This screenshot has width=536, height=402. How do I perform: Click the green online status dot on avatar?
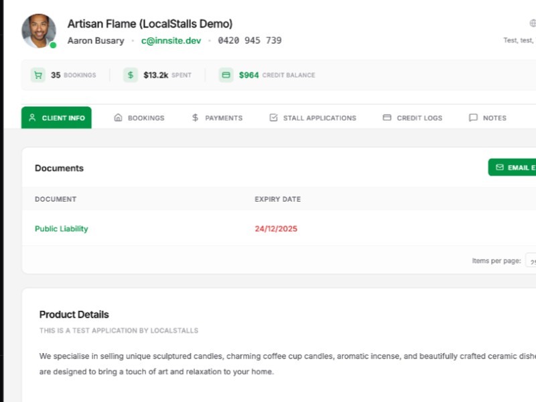point(53,45)
